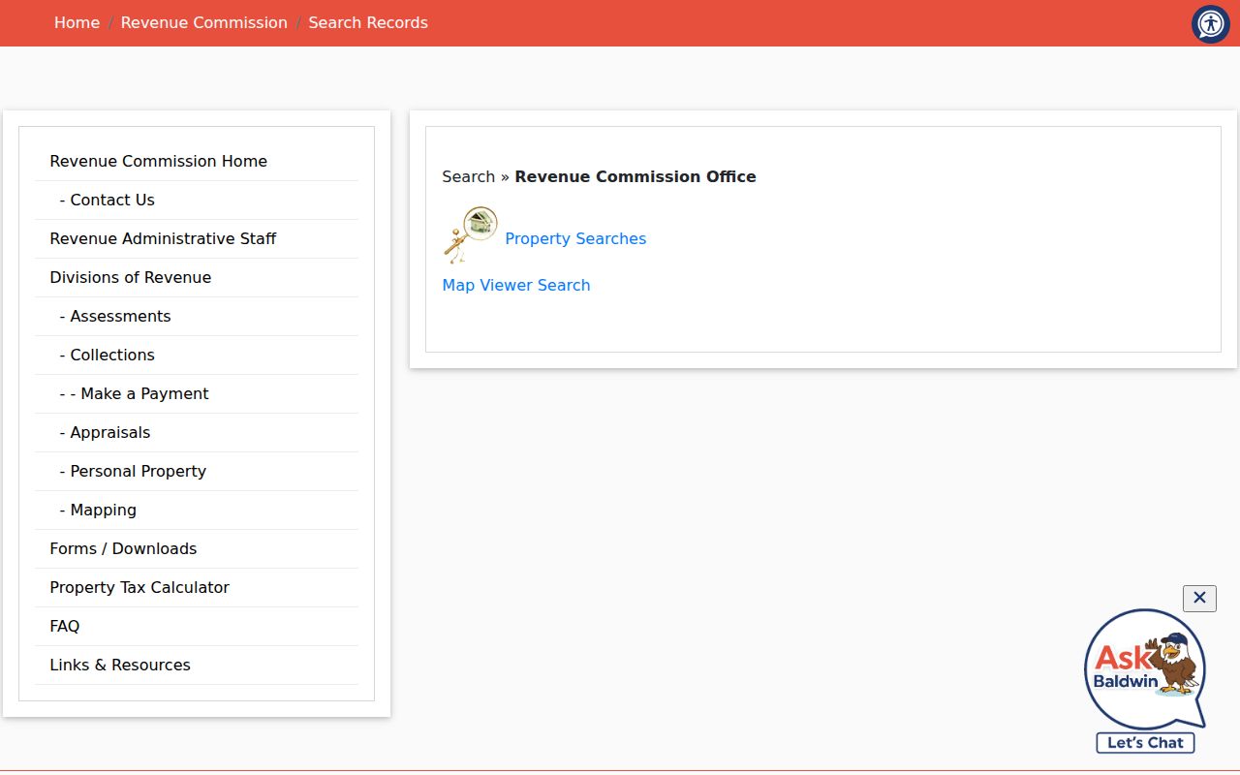Click Make a Payment in sidebar
The image size is (1240, 775).
[x=197, y=393]
